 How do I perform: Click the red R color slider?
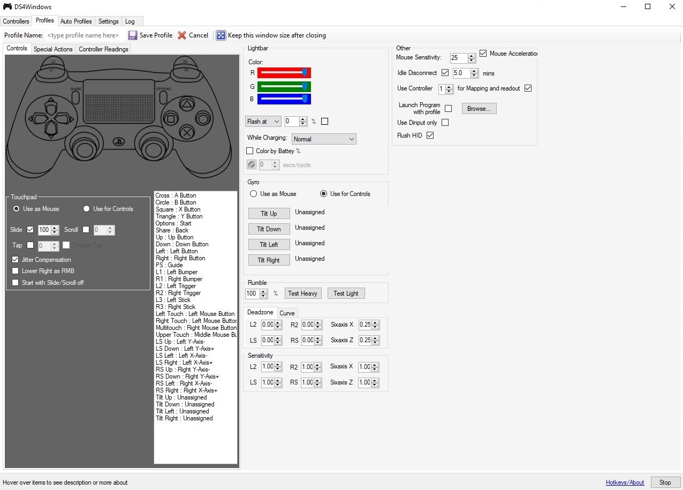pyautogui.click(x=284, y=73)
